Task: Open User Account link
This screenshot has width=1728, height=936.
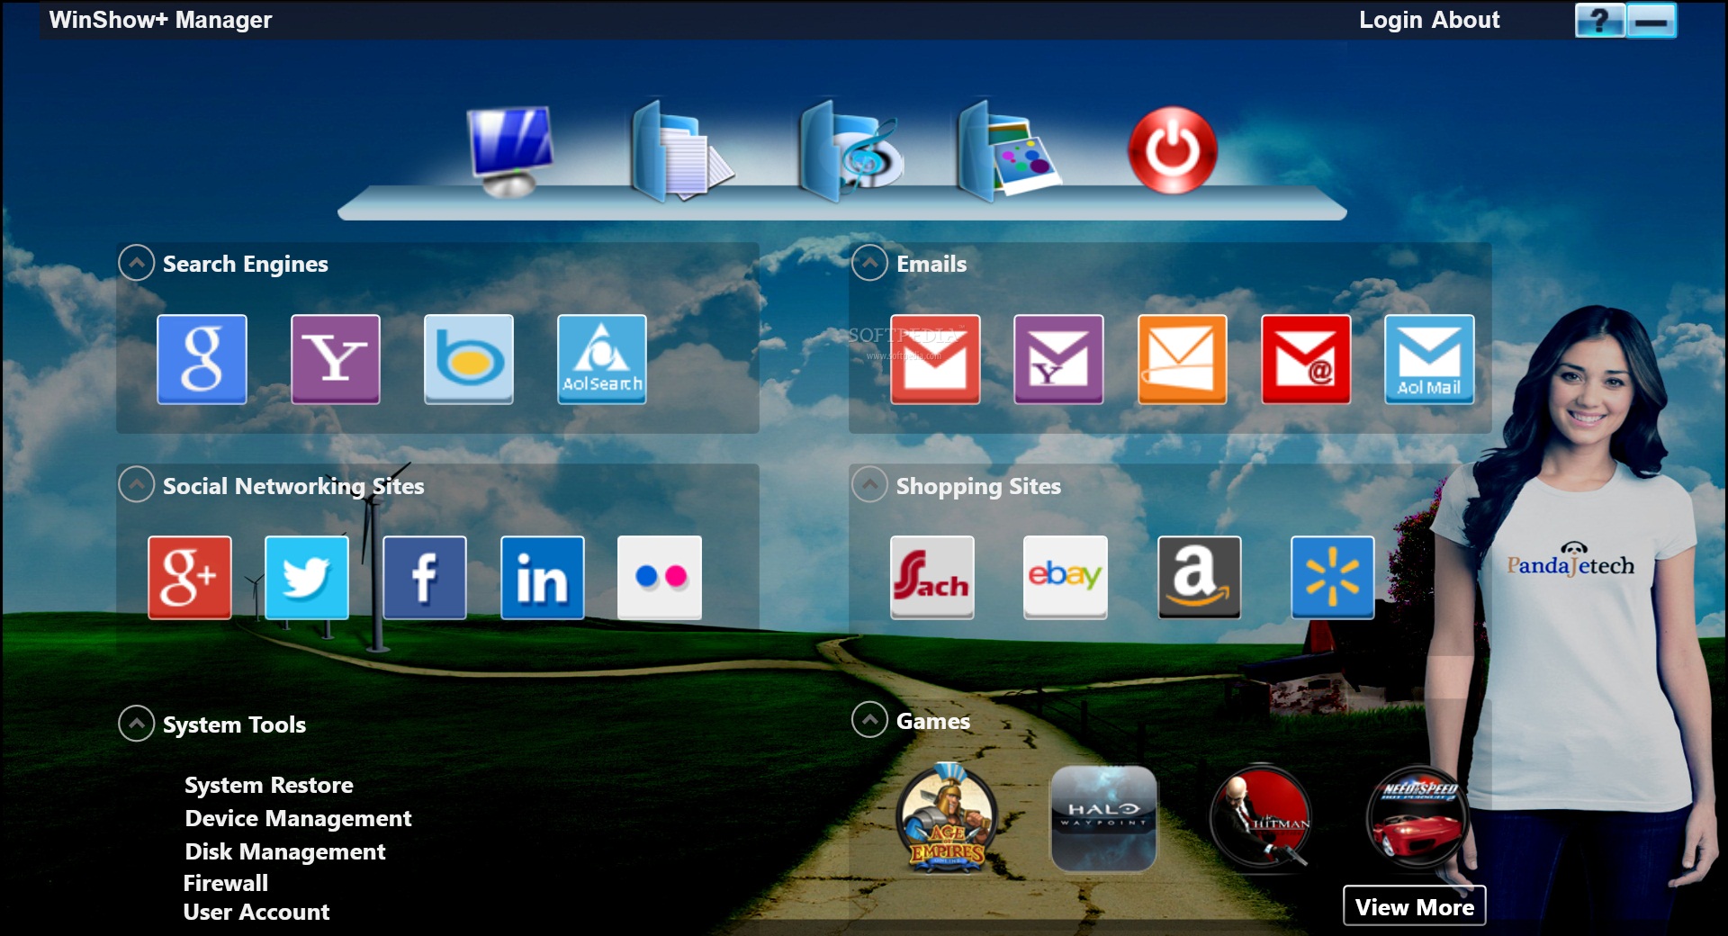Action: (x=256, y=912)
